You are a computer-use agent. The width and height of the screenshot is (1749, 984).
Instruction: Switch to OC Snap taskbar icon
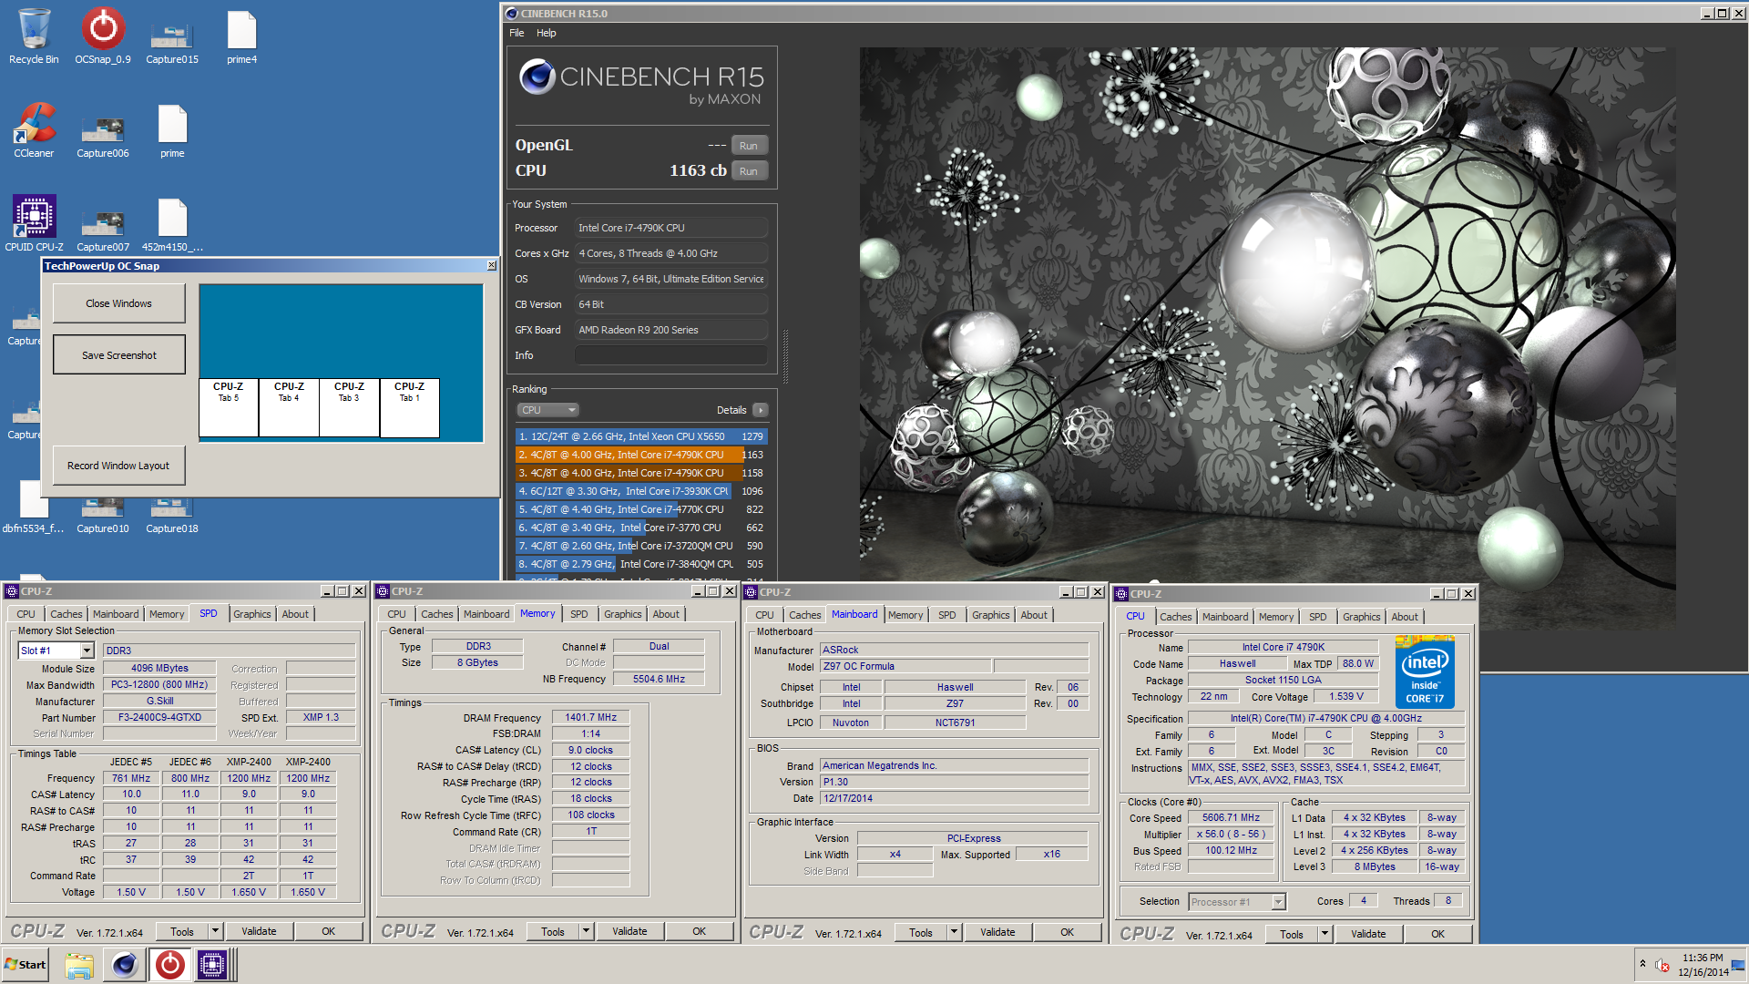click(169, 965)
